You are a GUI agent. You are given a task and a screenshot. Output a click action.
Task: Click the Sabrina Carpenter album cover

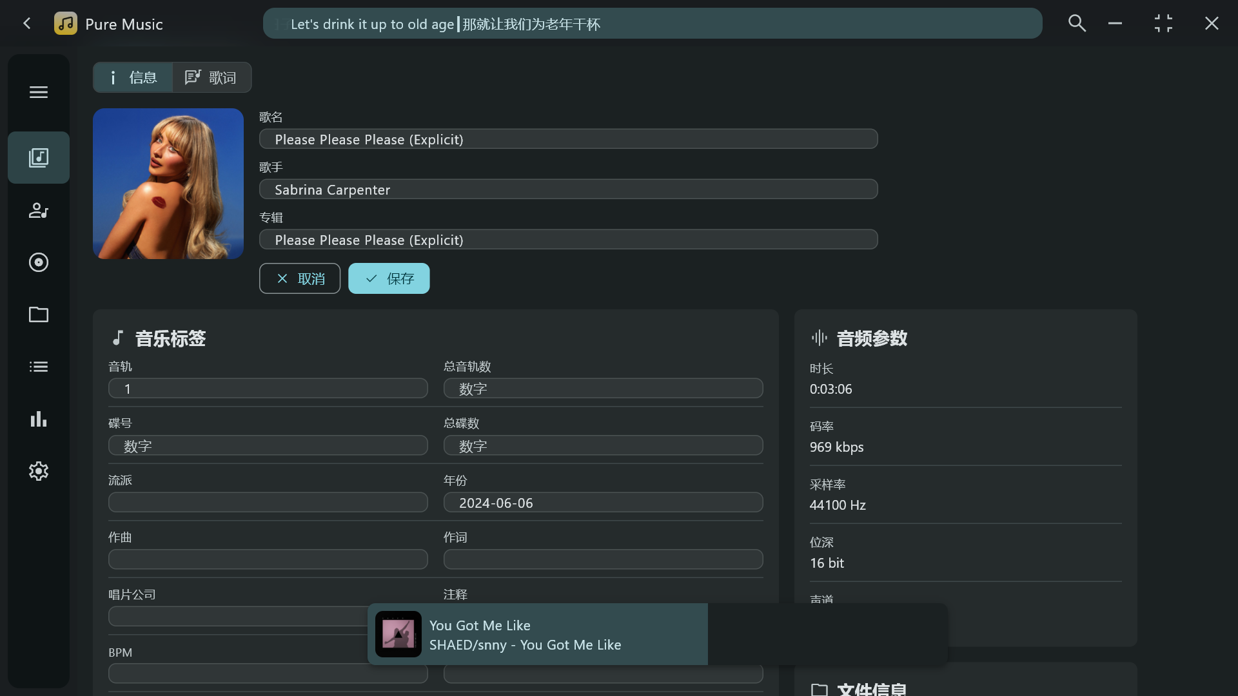click(168, 184)
